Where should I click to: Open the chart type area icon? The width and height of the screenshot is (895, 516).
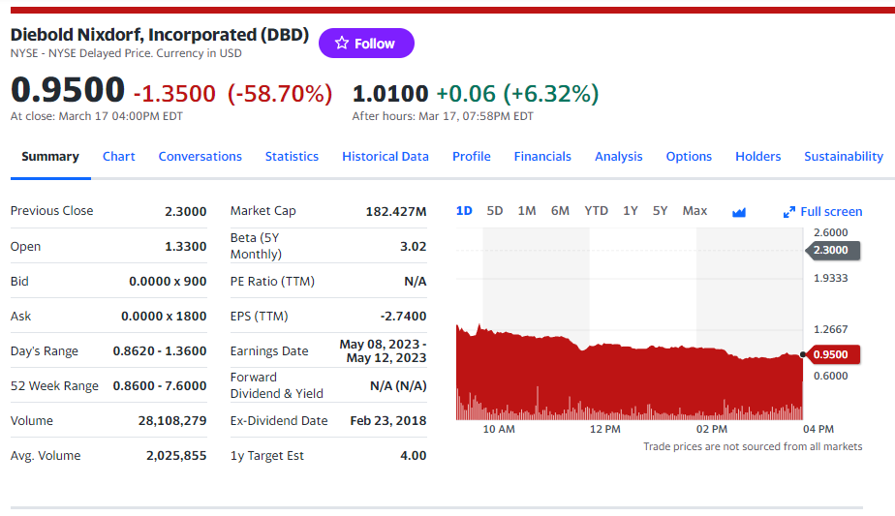[x=739, y=212]
